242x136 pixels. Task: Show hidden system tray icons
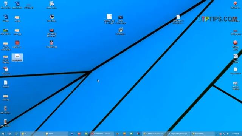pos(217,134)
